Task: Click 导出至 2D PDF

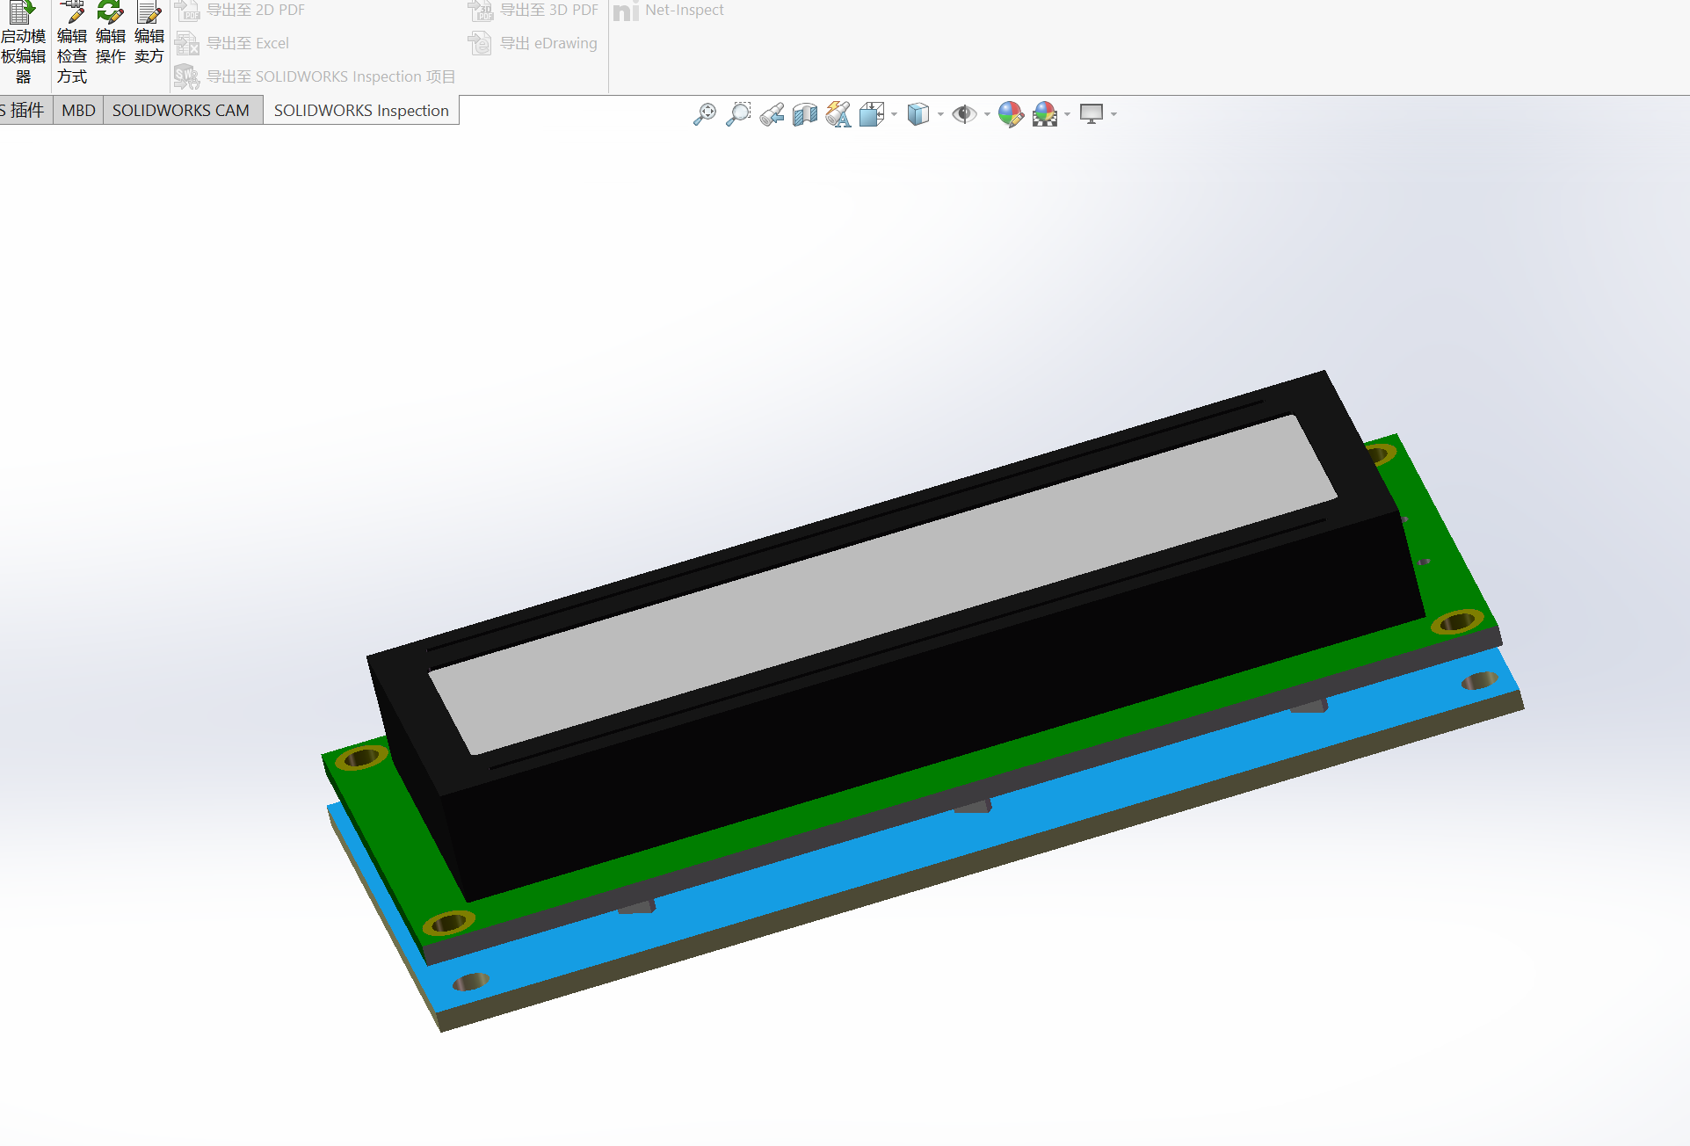Action: (x=240, y=11)
